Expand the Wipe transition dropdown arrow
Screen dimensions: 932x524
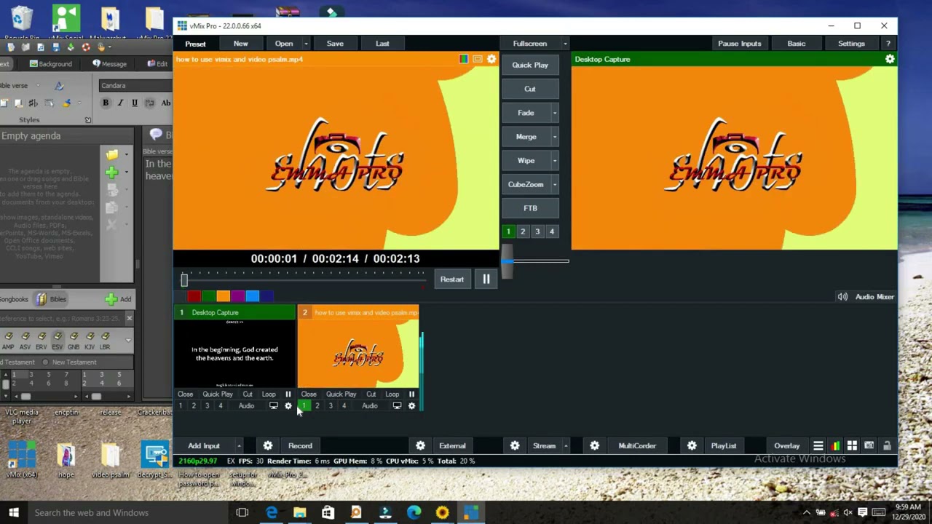(x=554, y=161)
